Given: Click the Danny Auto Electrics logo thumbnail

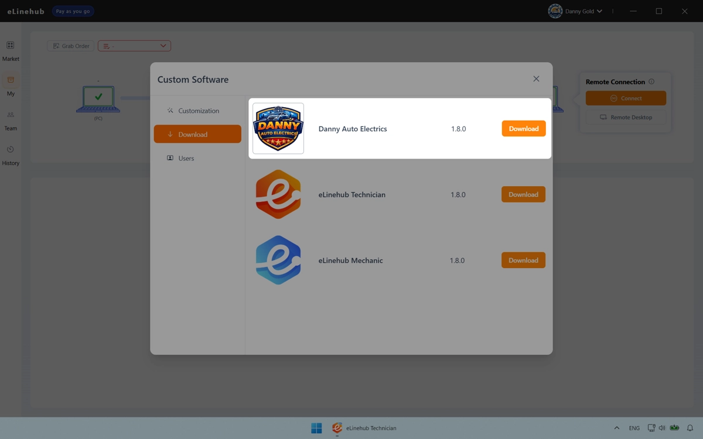Looking at the screenshot, I should (x=278, y=128).
